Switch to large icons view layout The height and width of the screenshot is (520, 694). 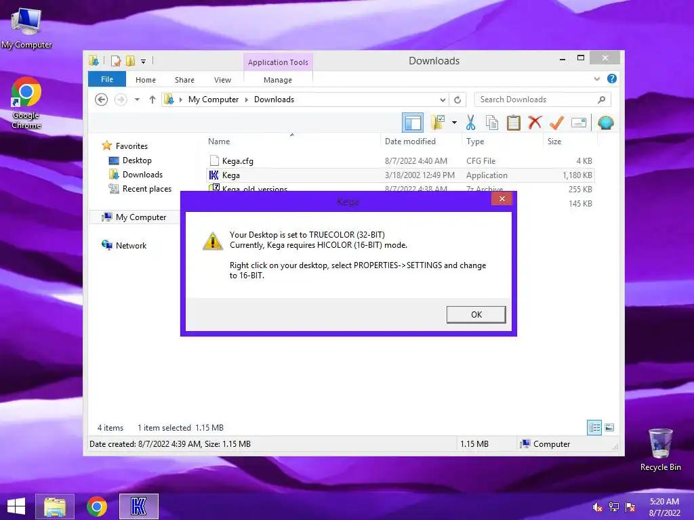click(609, 427)
